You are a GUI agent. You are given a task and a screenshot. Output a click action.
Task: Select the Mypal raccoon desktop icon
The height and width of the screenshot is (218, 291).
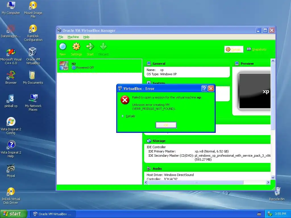pyautogui.click(x=11, y=171)
